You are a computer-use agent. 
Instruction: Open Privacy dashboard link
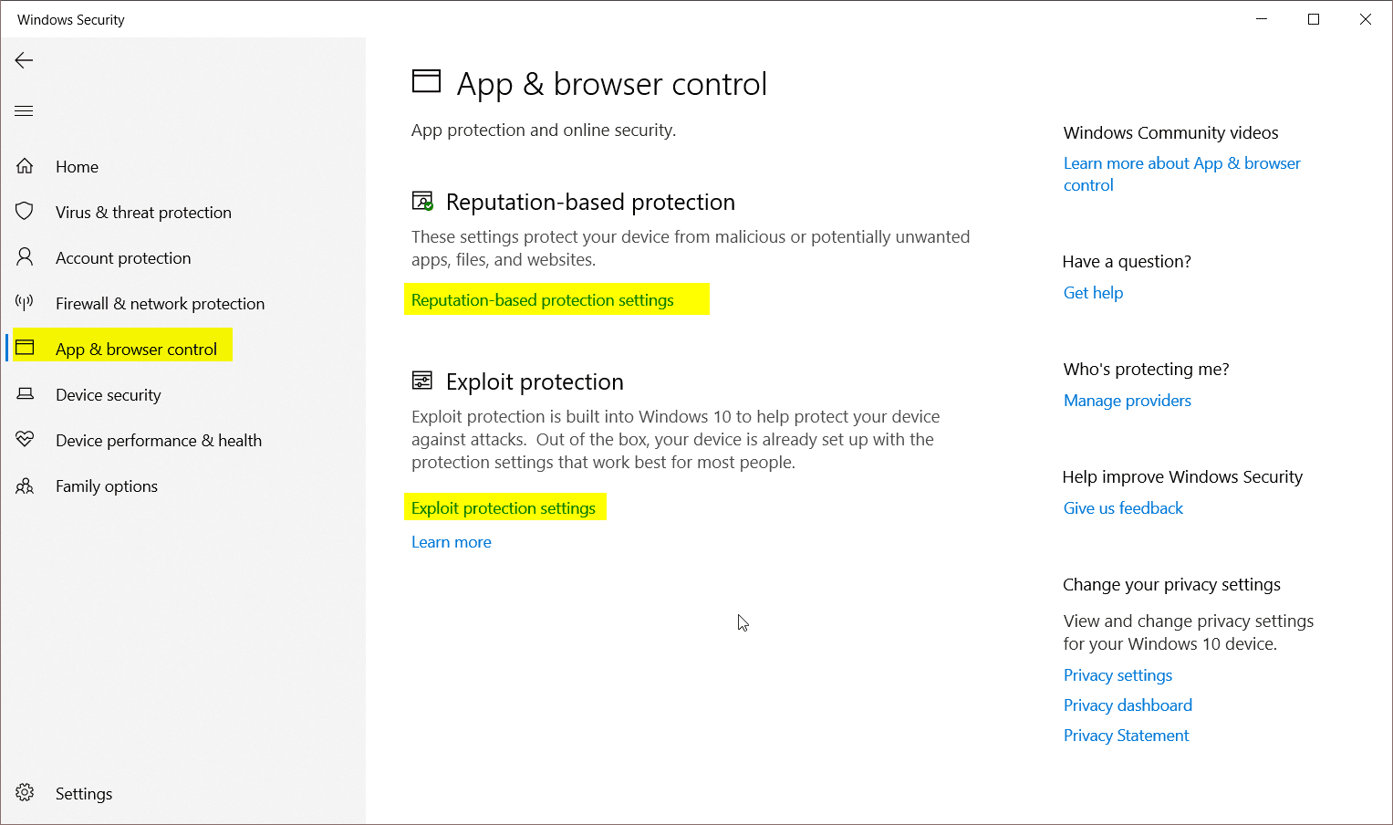click(1128, 705)
